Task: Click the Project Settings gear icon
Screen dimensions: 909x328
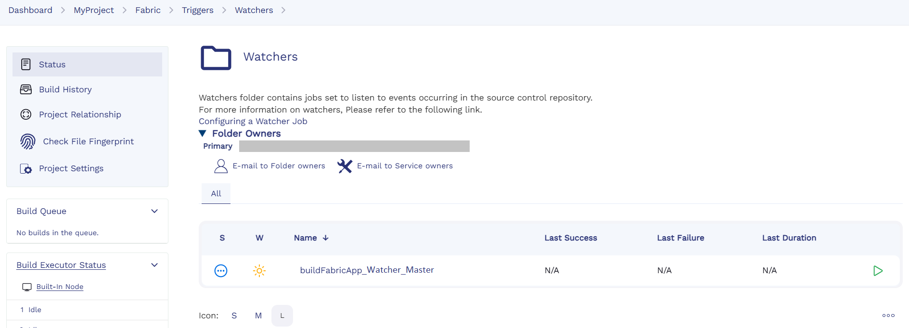Action: 26,169
